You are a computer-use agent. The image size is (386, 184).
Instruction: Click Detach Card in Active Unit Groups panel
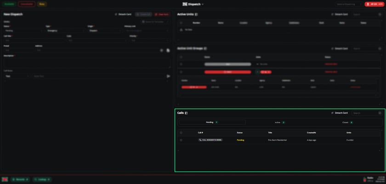coord(340,49)
